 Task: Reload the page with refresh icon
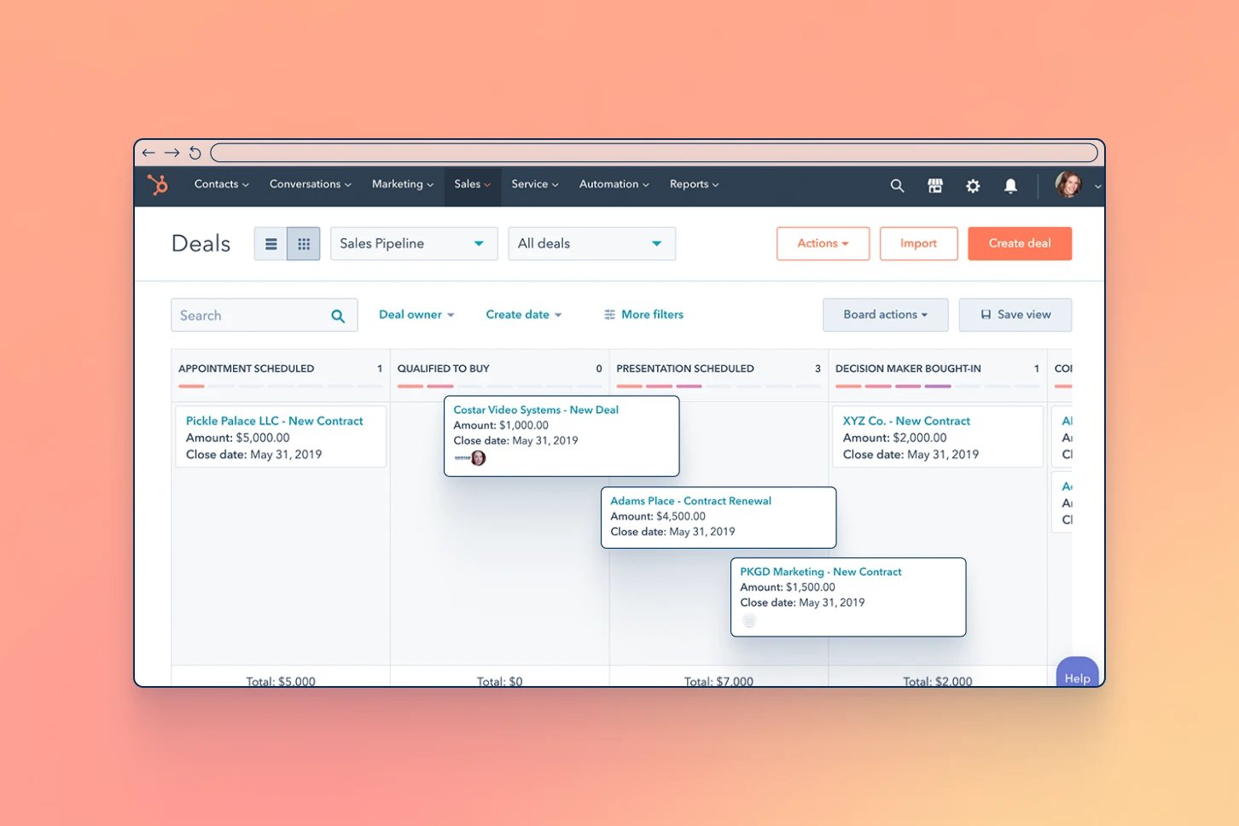pyautogui.click(x=195, y=153)
